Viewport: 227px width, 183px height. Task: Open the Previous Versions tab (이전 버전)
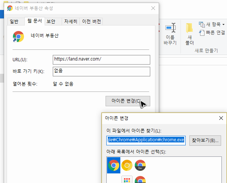point(91,21)
